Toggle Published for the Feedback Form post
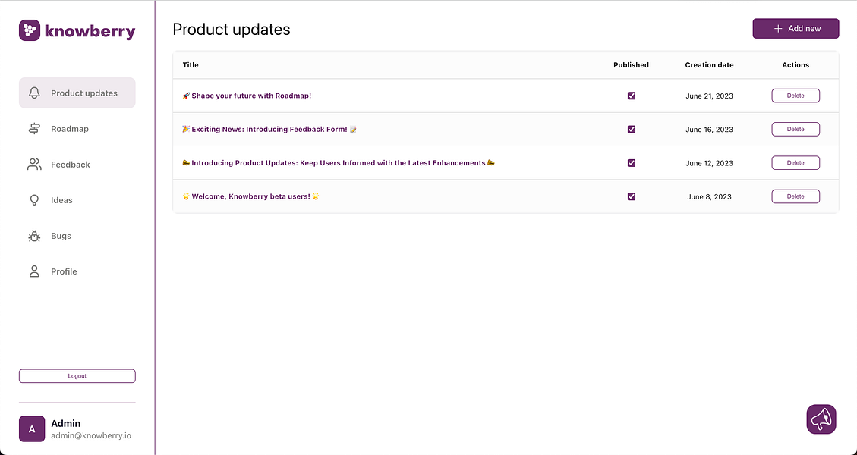 coord(632,130)
